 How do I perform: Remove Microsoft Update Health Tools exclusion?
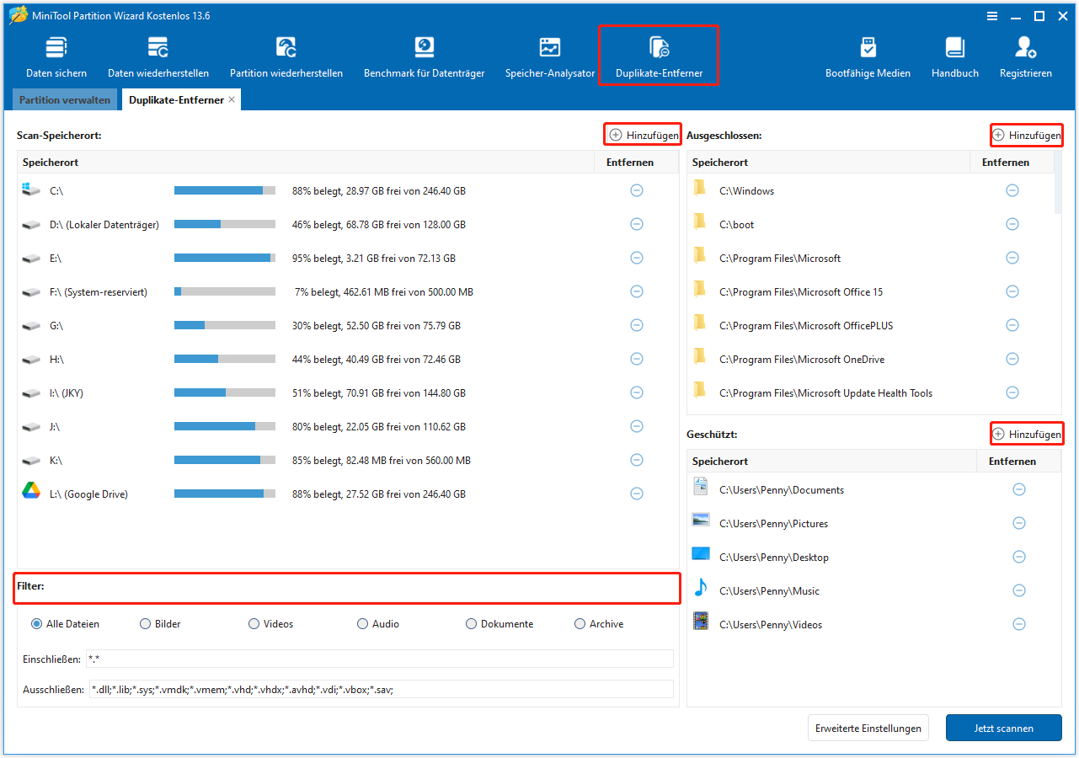pyautogui.click(x=1012, y=392)
